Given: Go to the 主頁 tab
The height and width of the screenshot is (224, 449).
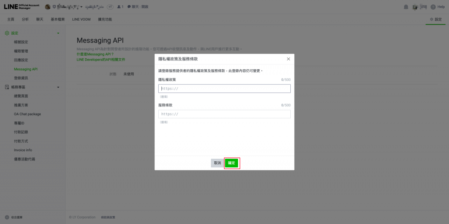Looking at the screenshot, I should (x=11, y=19).
